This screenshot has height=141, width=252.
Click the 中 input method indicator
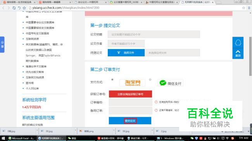click(227, 138)
